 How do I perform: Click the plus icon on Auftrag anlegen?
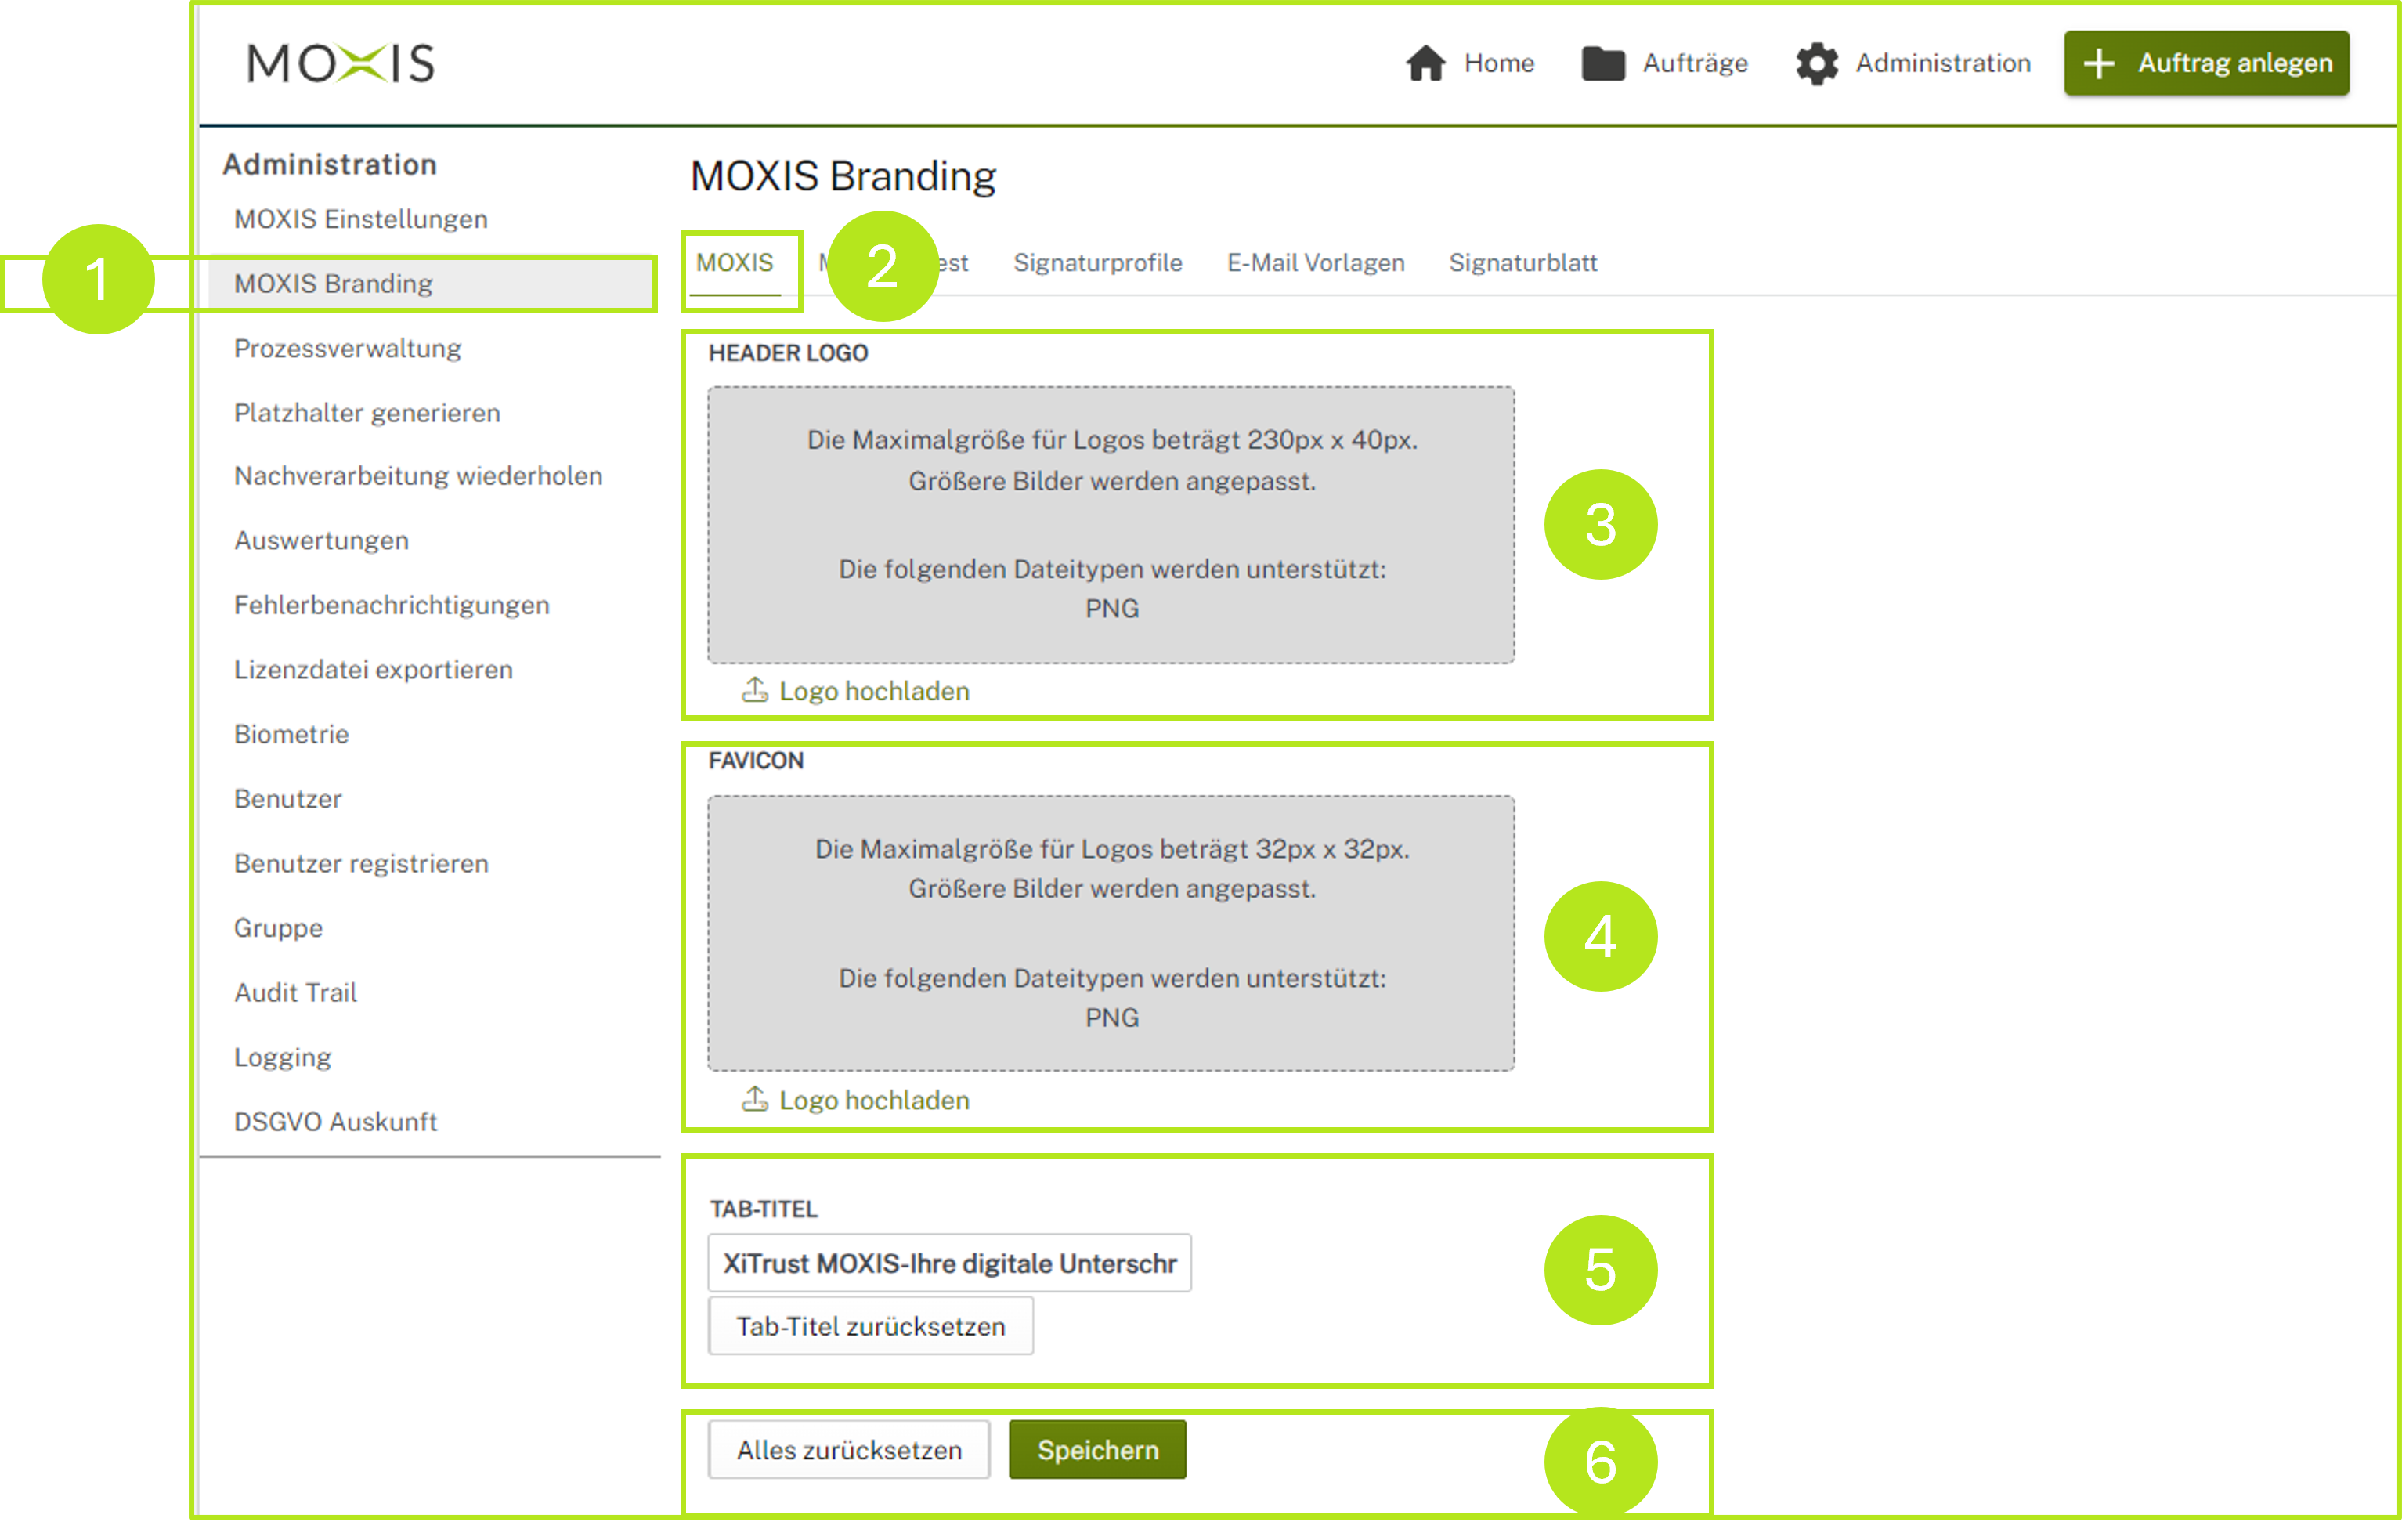click(2099, 63)
